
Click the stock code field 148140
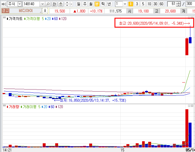tap(31, 4)
